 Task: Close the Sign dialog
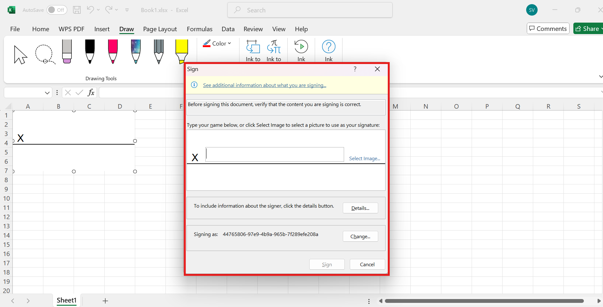tap(378, 69)
